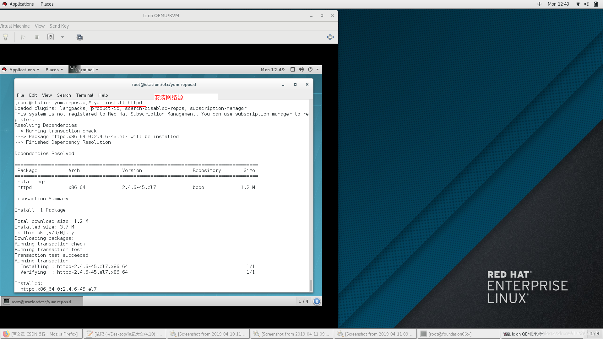Click the 'Dependencies Resolved' line
This screenshot has height=339, width=603.
(45, 153)
